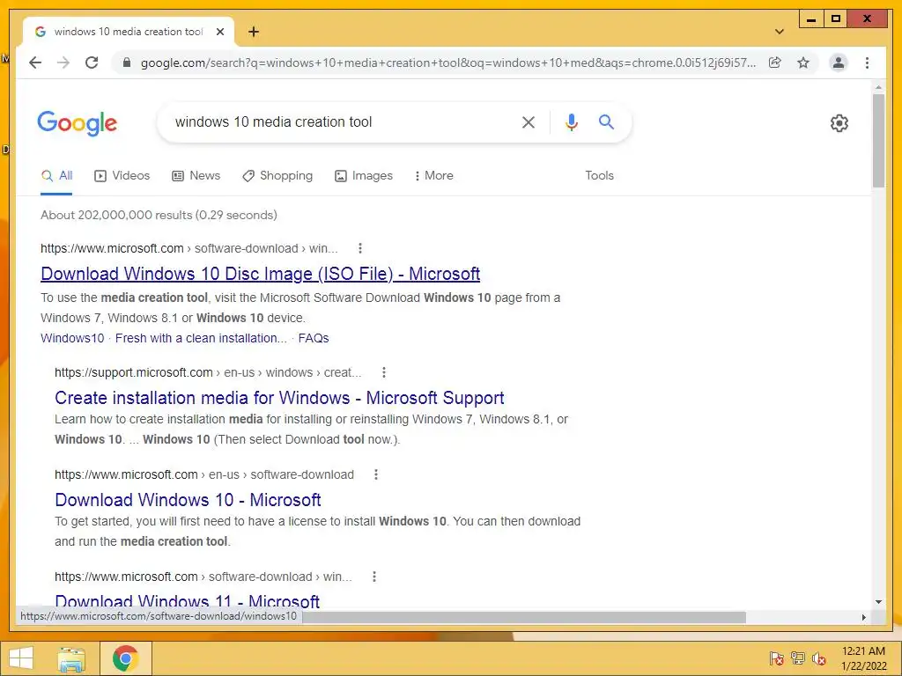Open Google quick settings gear
Viewport: 902px width, 676px height.
coord(839,123)
